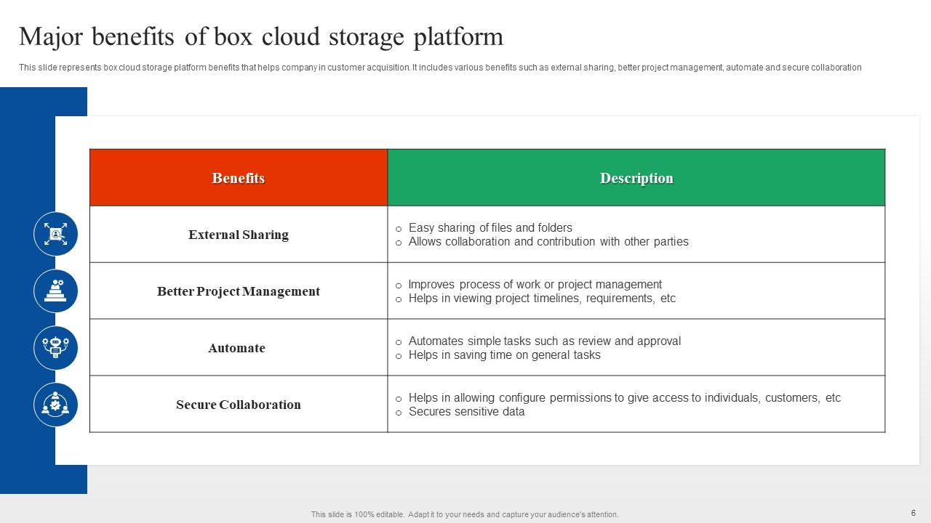Click the gear on the podium icon
The height and width of the screenshot is (523, 931).
[61, 282]
